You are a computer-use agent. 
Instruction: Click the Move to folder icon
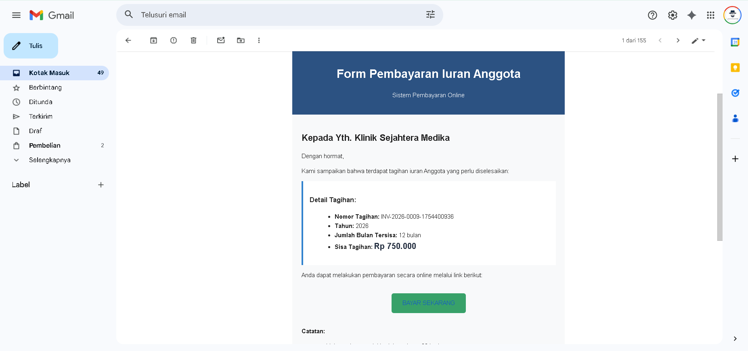tap(241, 40)
